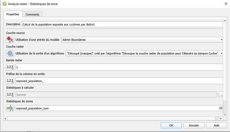Clear the exposed_population_sum output field

221,108
